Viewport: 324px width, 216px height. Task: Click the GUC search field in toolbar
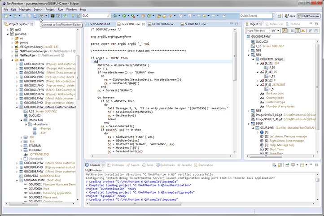coord(96,16)
